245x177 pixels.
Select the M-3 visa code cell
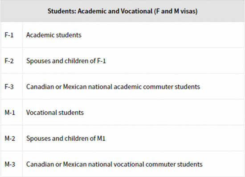(12, 164)
